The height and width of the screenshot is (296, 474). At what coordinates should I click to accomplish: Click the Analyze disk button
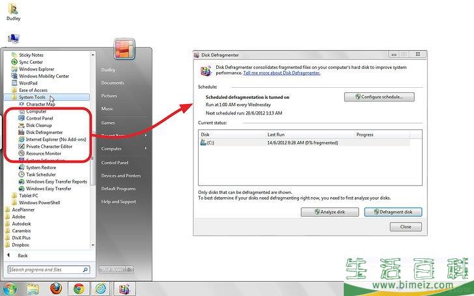pos(330,212)
